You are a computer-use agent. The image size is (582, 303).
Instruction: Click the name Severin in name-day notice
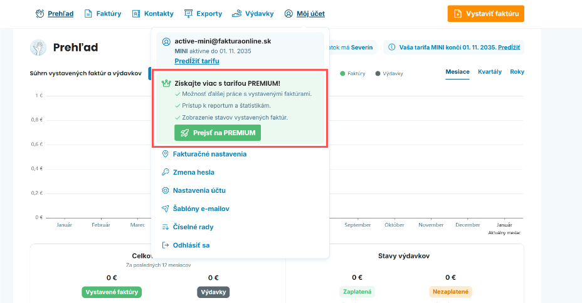(x=361, y=48)
